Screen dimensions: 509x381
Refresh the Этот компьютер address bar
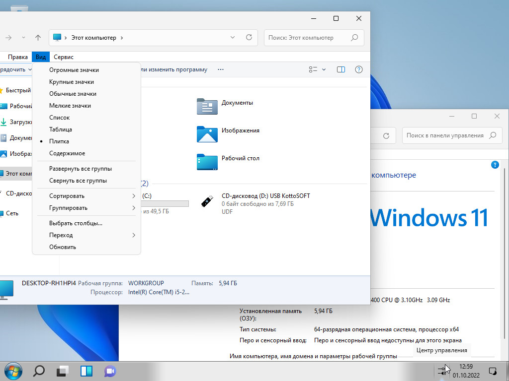pos(249,38)
